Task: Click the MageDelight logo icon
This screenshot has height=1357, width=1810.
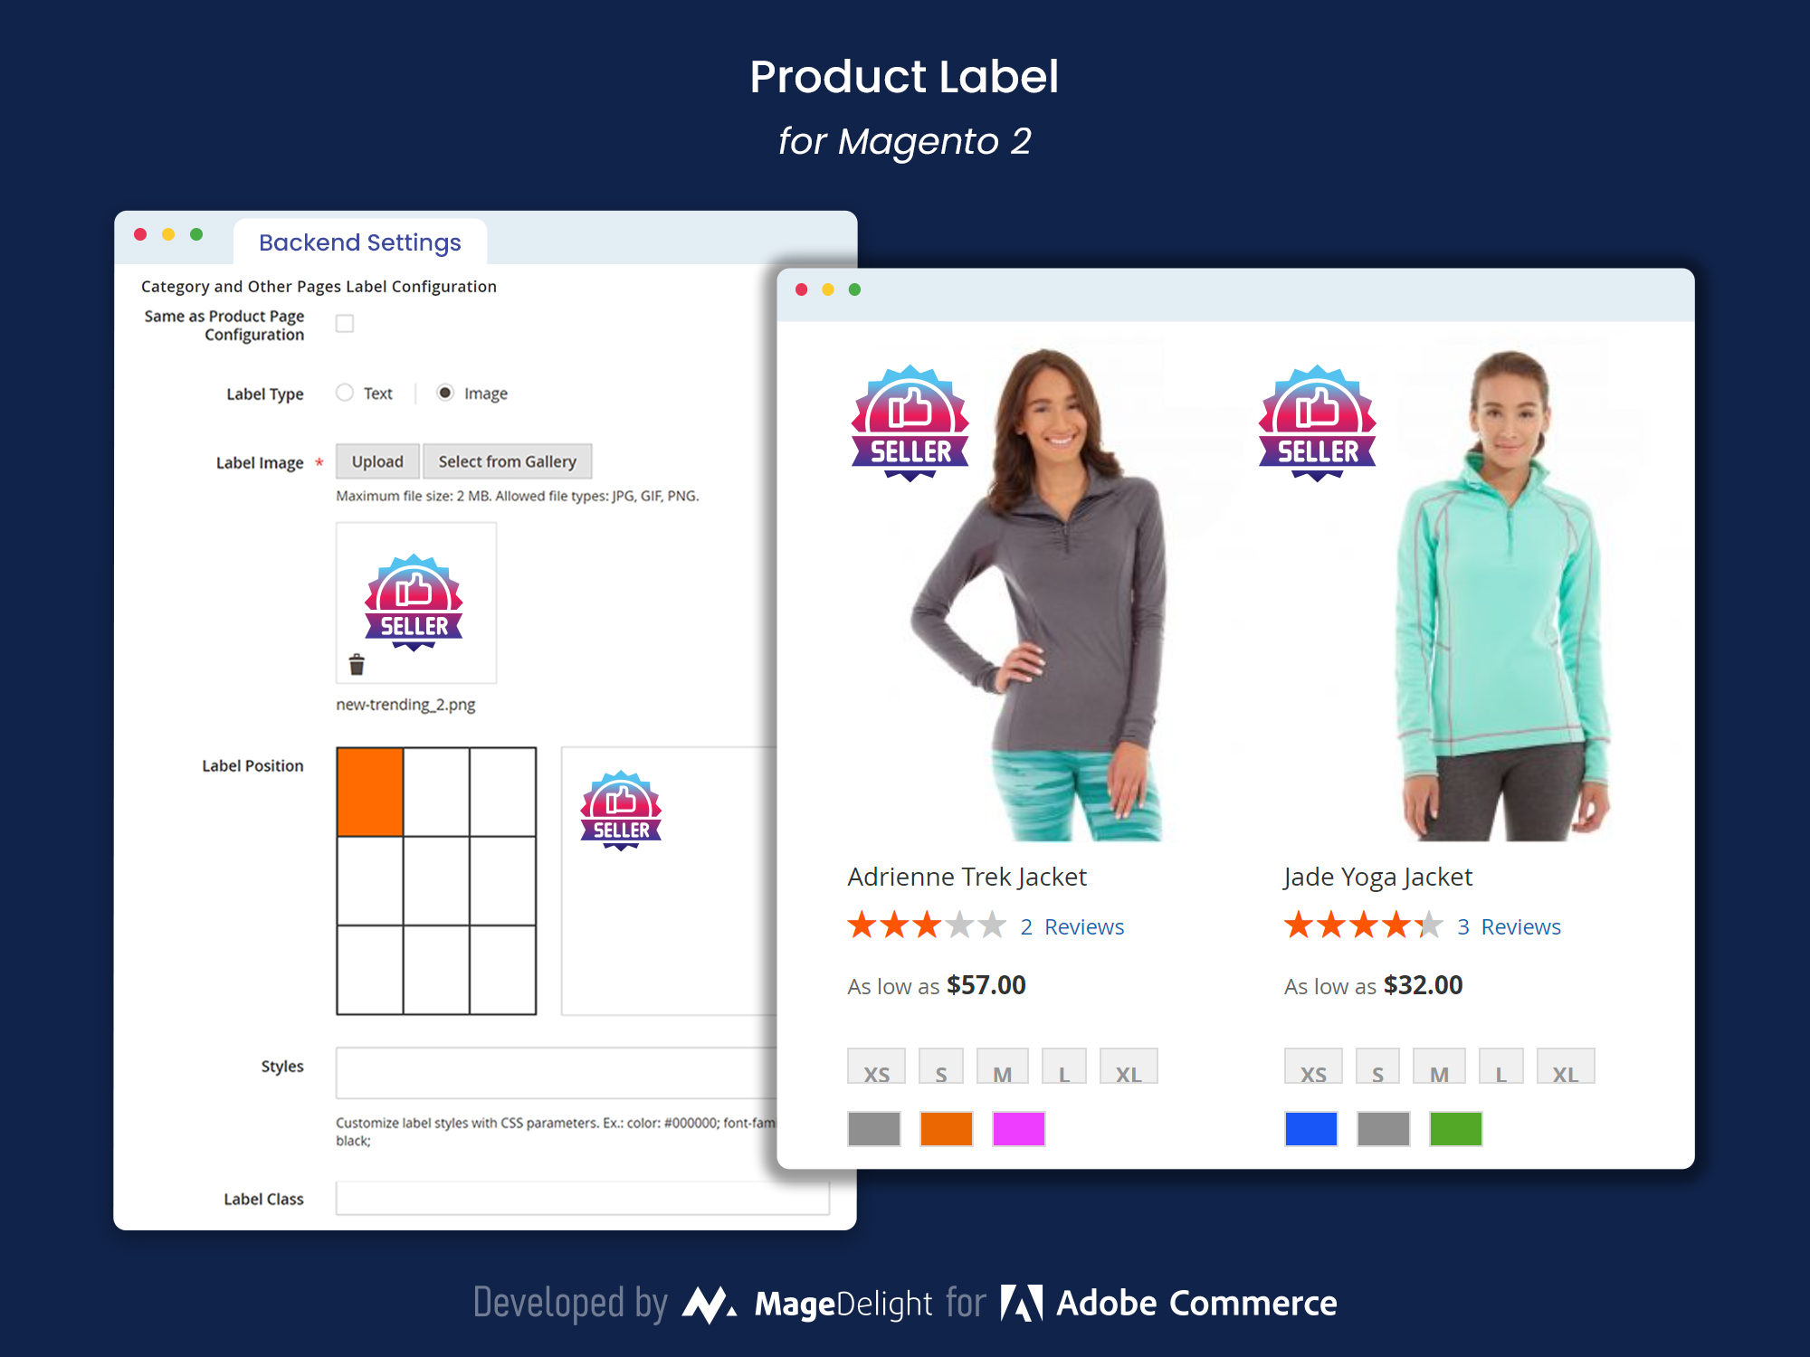Action: tap(709, 1305)
